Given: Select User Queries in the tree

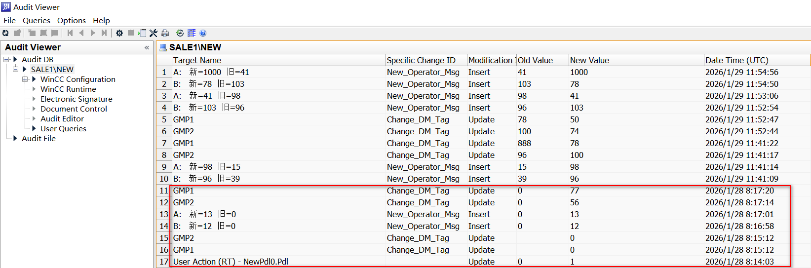Looking at the screenshot, I should click(x=63, y=129).
